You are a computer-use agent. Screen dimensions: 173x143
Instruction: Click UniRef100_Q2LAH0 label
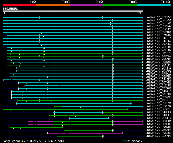pyautogui.click(x=158, y=50)
